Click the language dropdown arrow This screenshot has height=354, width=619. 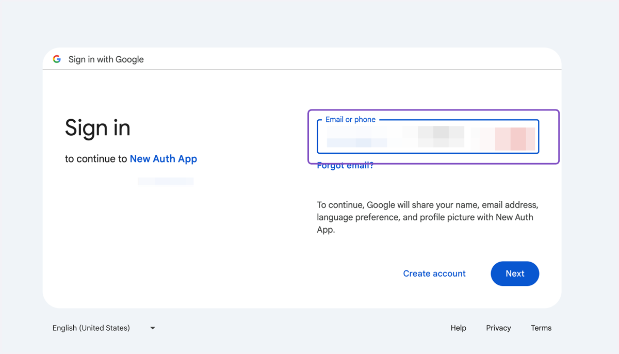153,328
